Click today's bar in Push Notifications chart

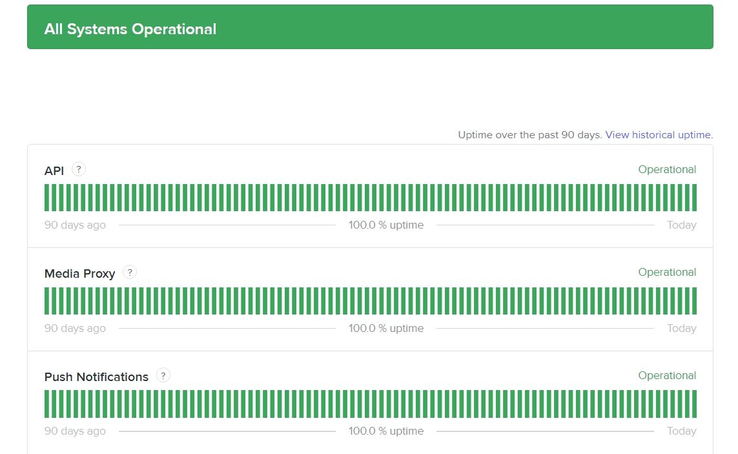694,404
